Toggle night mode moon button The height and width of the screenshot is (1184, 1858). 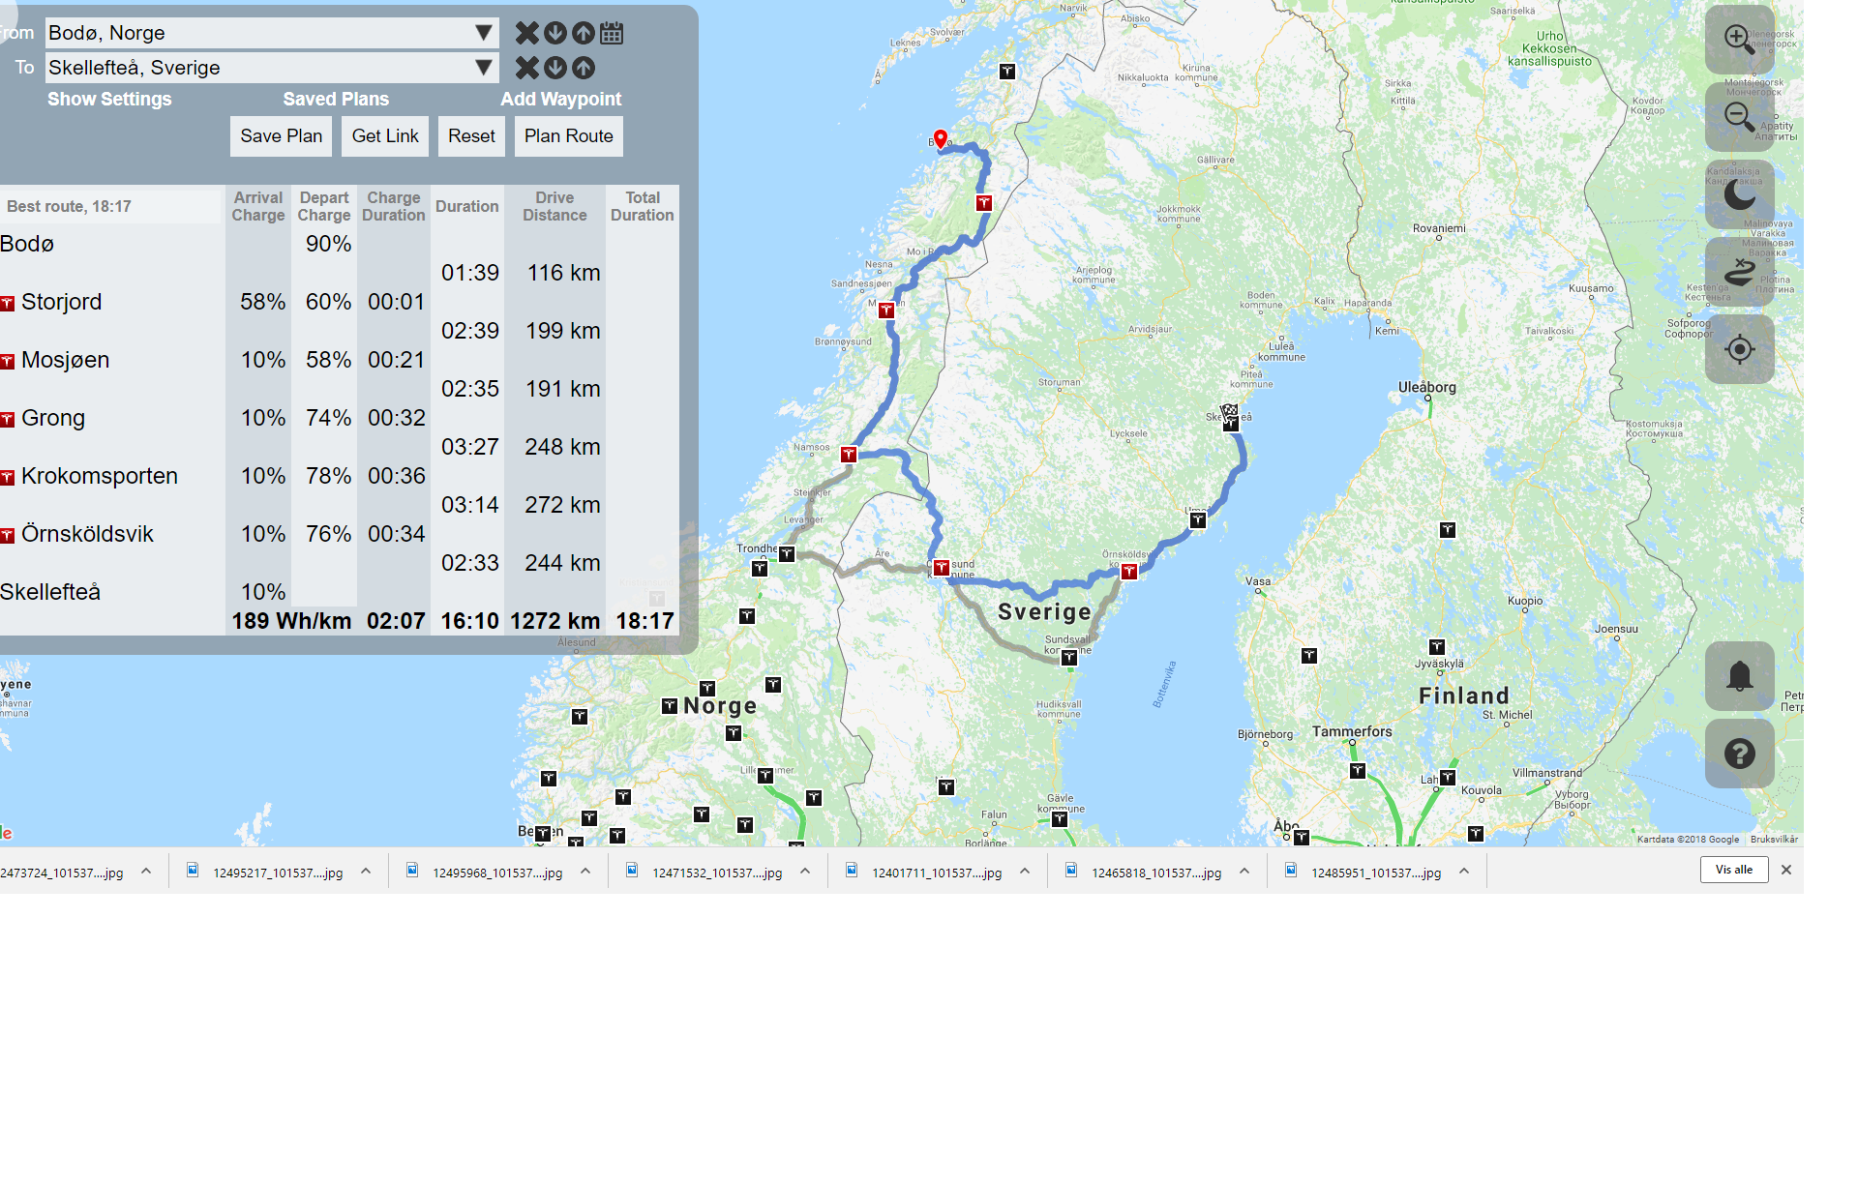coord(1739,194)
